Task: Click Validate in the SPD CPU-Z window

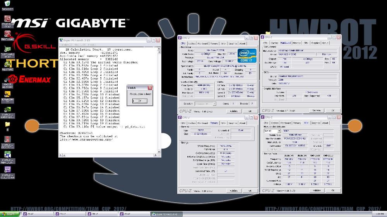Action: (x=317, y=190)
